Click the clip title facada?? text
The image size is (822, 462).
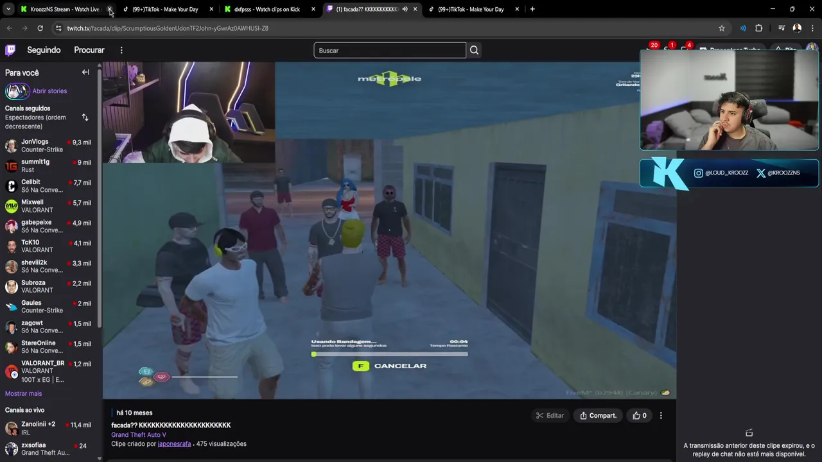tap(171, 425)
